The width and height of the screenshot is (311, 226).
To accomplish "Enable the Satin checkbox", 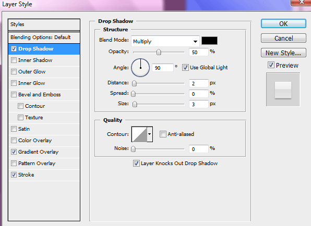I will pyautogui.click(x=14, y=129).
